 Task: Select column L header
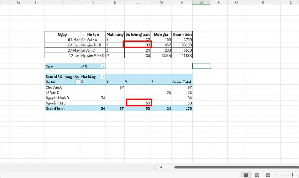(137, 2)
